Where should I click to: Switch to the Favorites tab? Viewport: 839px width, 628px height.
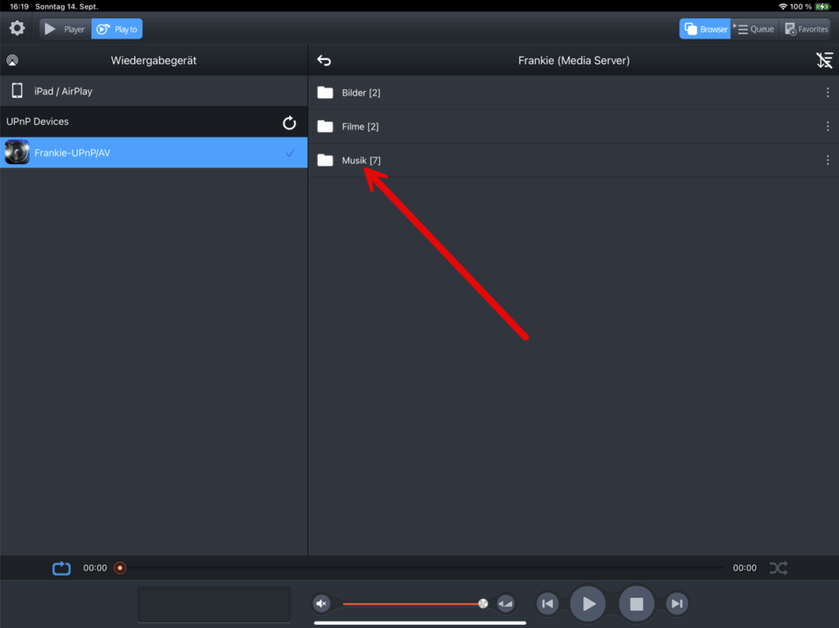807,29
